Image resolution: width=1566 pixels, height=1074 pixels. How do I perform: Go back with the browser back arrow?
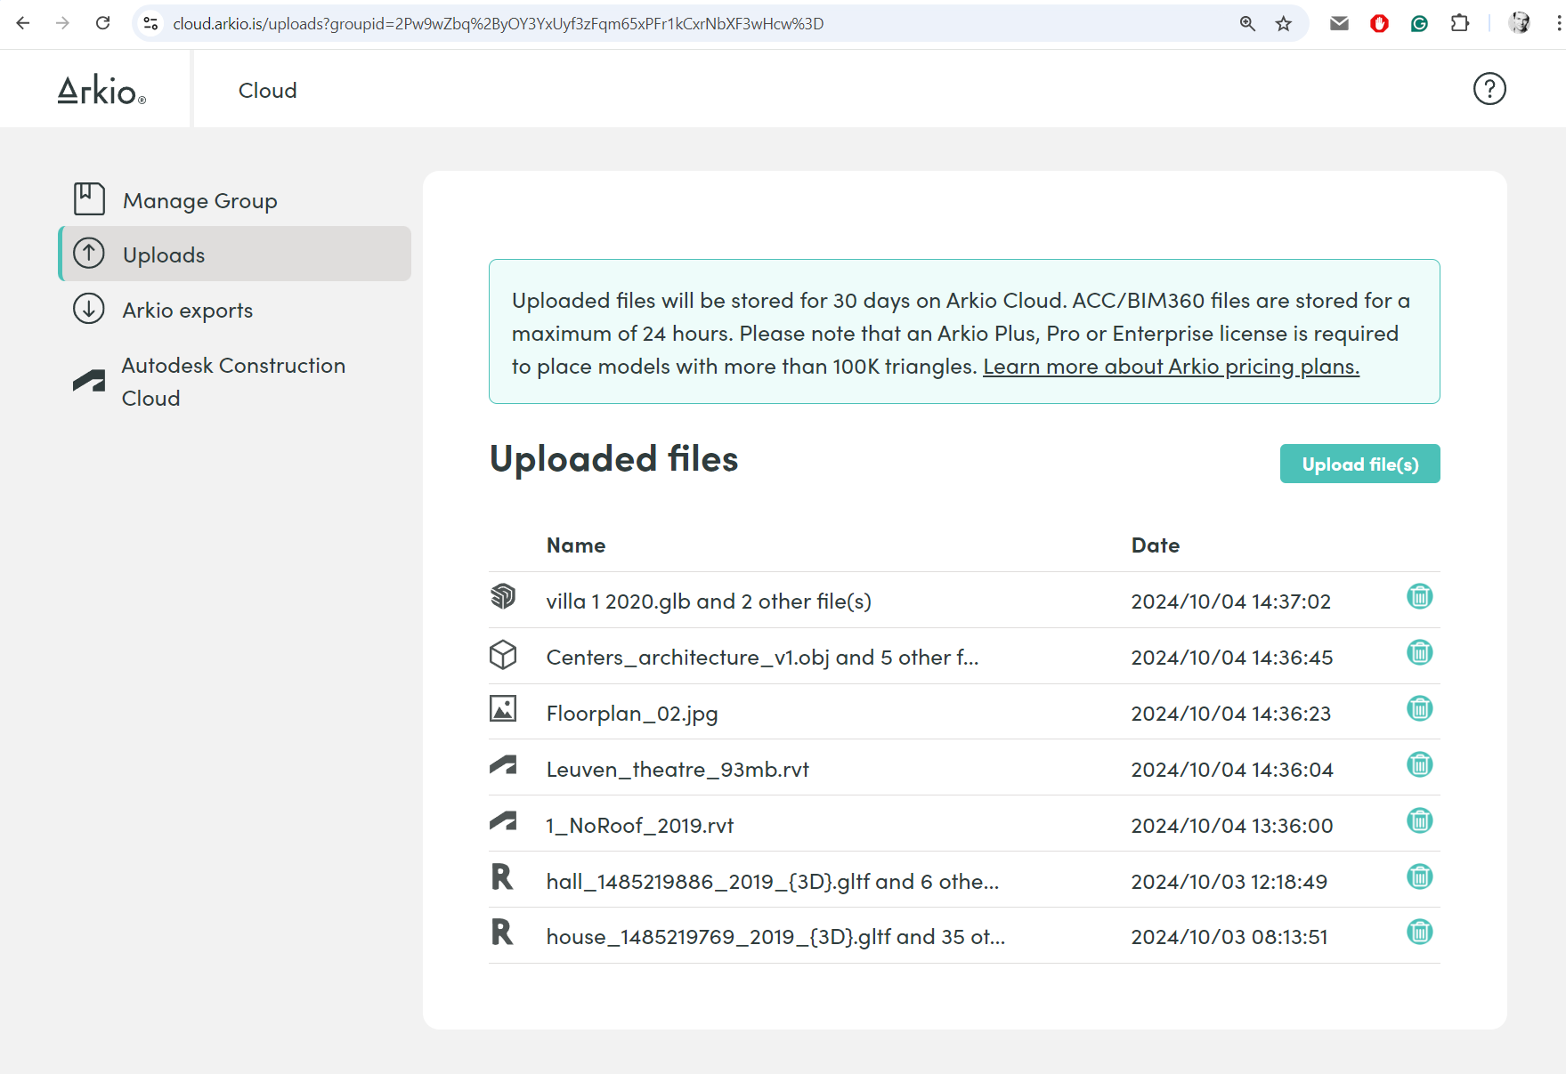(x=23, y=23)
